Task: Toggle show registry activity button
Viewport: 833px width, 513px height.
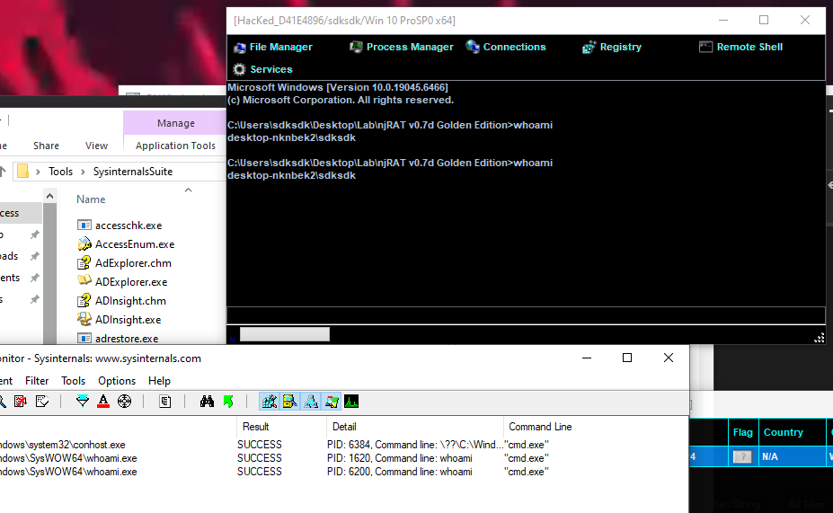Action: pos(269,402)
